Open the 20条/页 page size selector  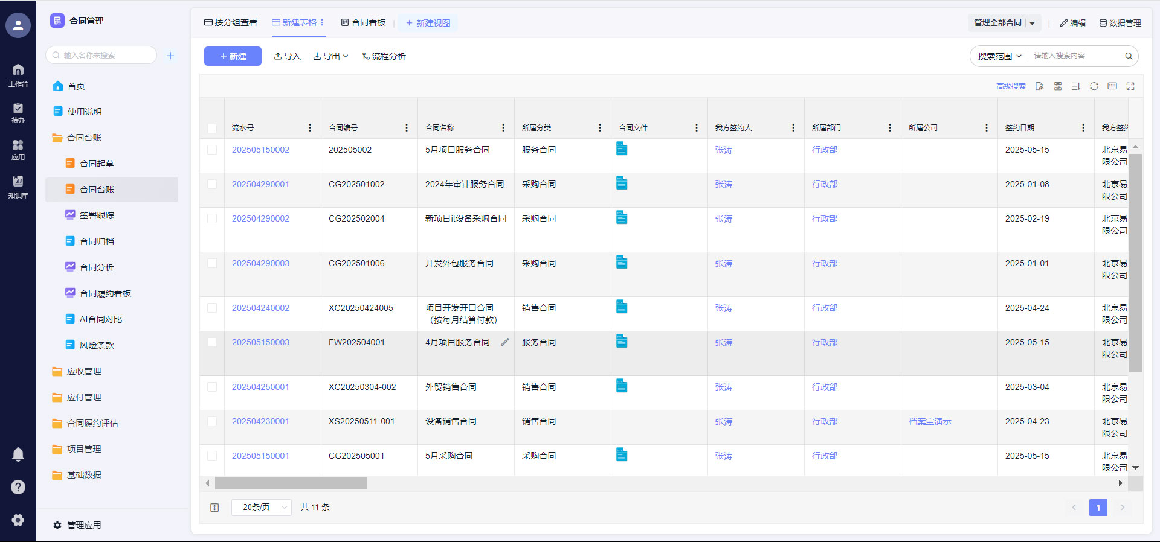pos(262,508)
